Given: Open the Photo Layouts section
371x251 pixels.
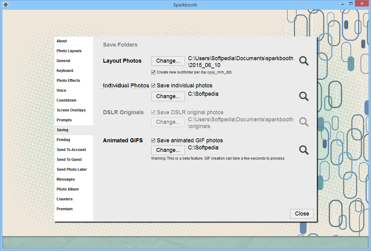Looking at the screenshot, I should (74, 51).
